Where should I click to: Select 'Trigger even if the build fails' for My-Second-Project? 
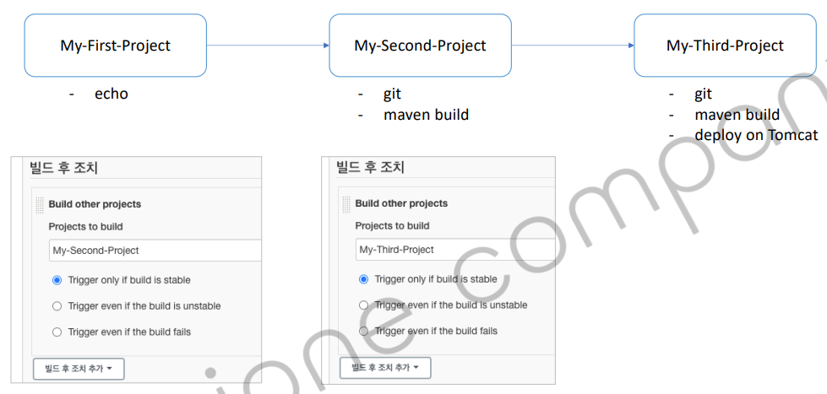pyautogui.click(x=57, y=332)
